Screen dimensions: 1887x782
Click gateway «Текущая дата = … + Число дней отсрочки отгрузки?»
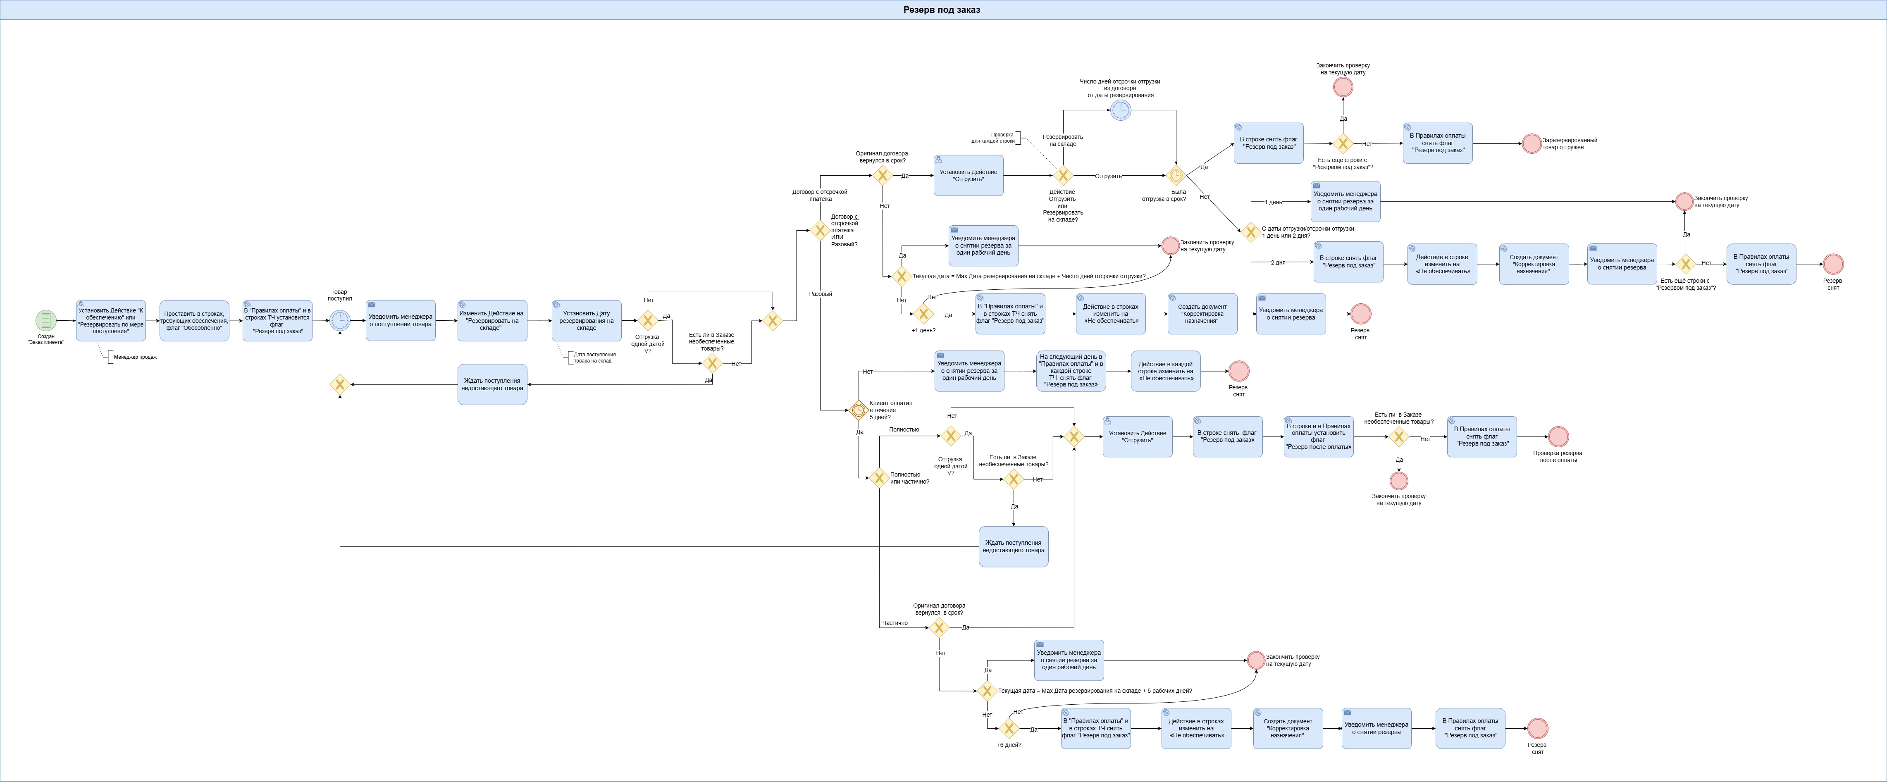tap(902, 277)
